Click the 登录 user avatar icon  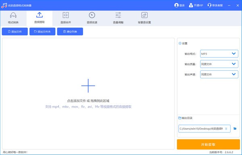pos(176,5)
